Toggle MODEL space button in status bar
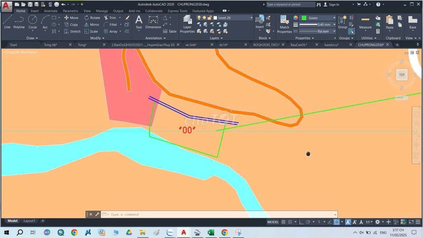423x238 pixels. click(273, 222)
